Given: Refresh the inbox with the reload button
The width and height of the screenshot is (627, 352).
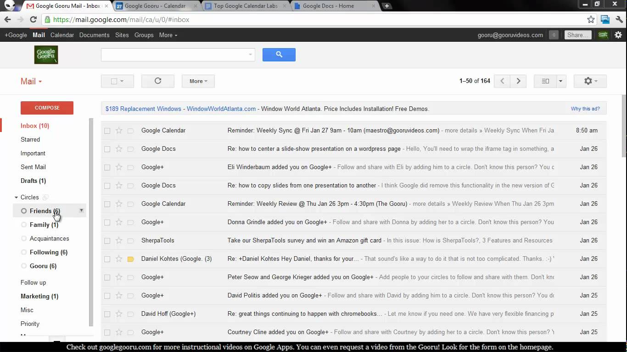Looking at the screenshot, I should pos(158,81).
